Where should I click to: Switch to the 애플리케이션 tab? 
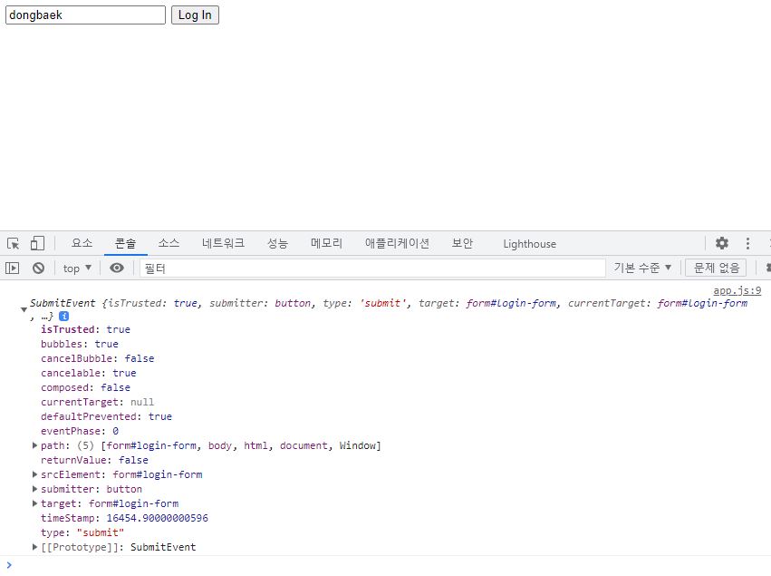point(397,243)
